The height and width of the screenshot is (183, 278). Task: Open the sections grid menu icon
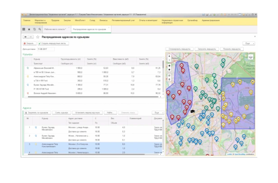point(24,29)
